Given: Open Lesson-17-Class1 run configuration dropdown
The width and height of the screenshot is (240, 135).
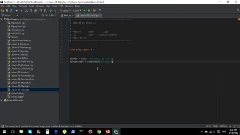Looking at the screenshot, I should pyautogui.click(x=71, y=10).
